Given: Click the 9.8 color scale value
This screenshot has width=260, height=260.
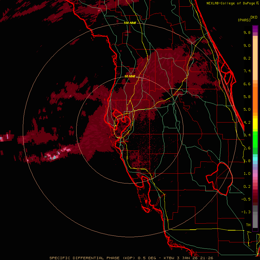Looking at the screenshot, I should pyautogui.click(x=247, y=32).
